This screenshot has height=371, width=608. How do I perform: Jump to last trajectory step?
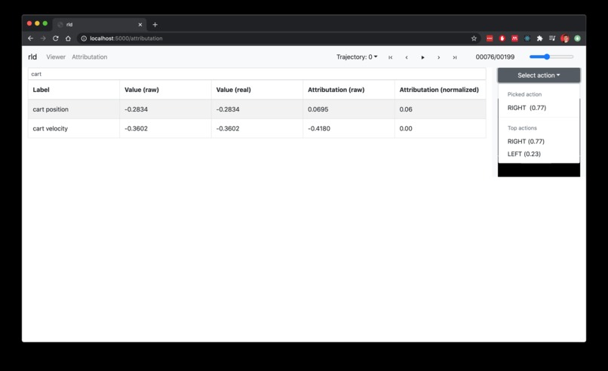454,57
